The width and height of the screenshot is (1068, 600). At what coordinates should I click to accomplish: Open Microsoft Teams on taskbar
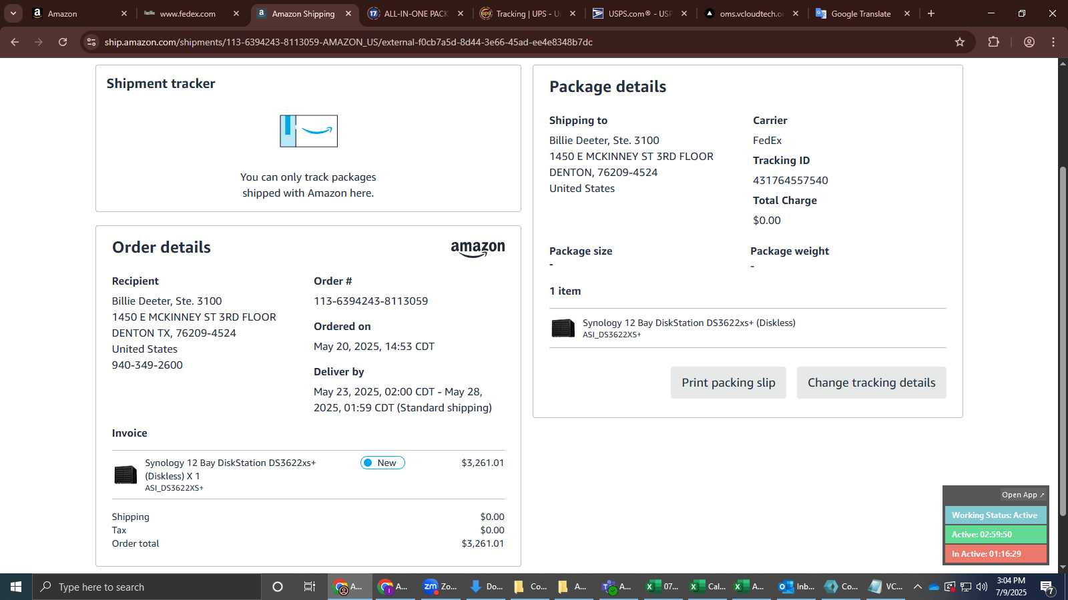pyautogui.click(x=617, y=587)
